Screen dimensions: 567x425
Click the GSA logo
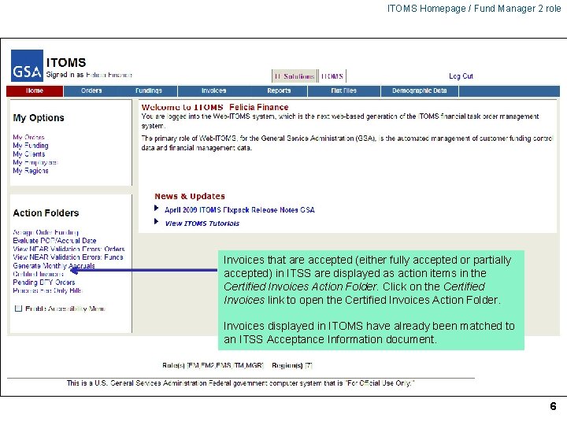[27, 65]
